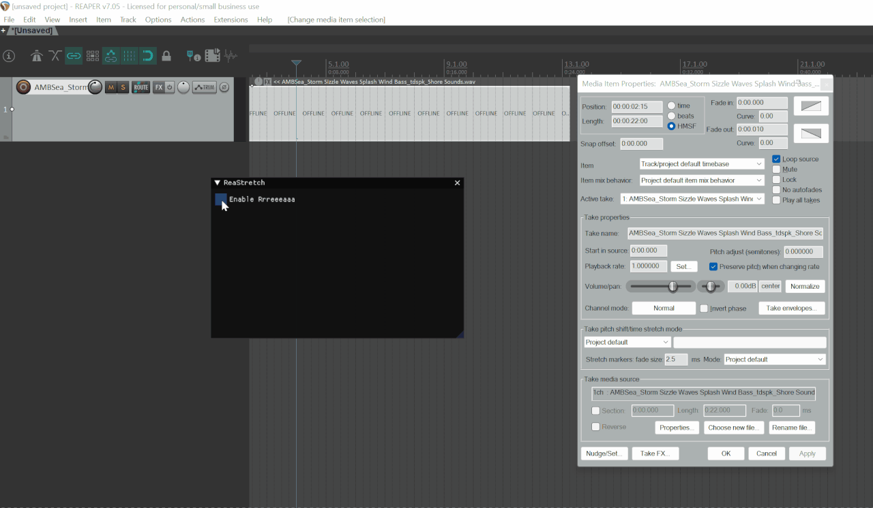Viewport: 873px width, 508px height.
Task: Toggle the snap magnet icon in toolbar
Action: click(x=148, y=56)
